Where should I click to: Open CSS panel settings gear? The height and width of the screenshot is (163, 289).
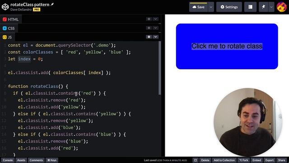[x=149, y=28]
